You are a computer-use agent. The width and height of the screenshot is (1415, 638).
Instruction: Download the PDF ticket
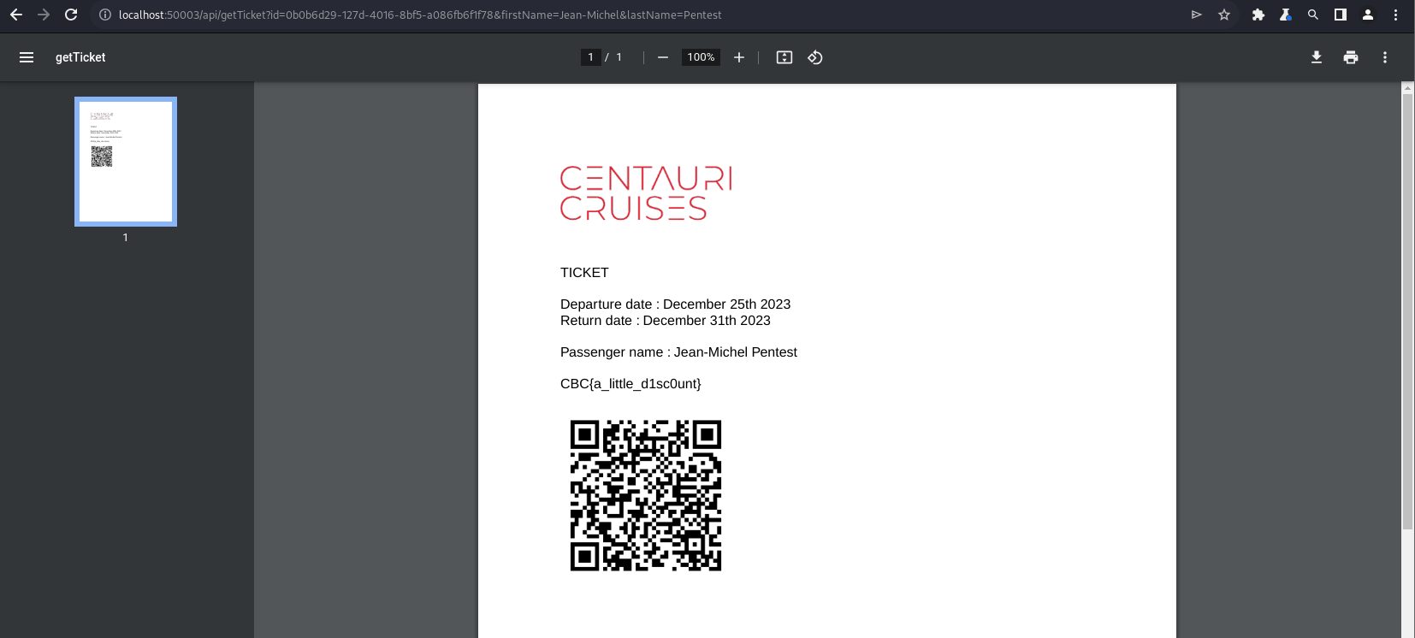pos(1317,57)
